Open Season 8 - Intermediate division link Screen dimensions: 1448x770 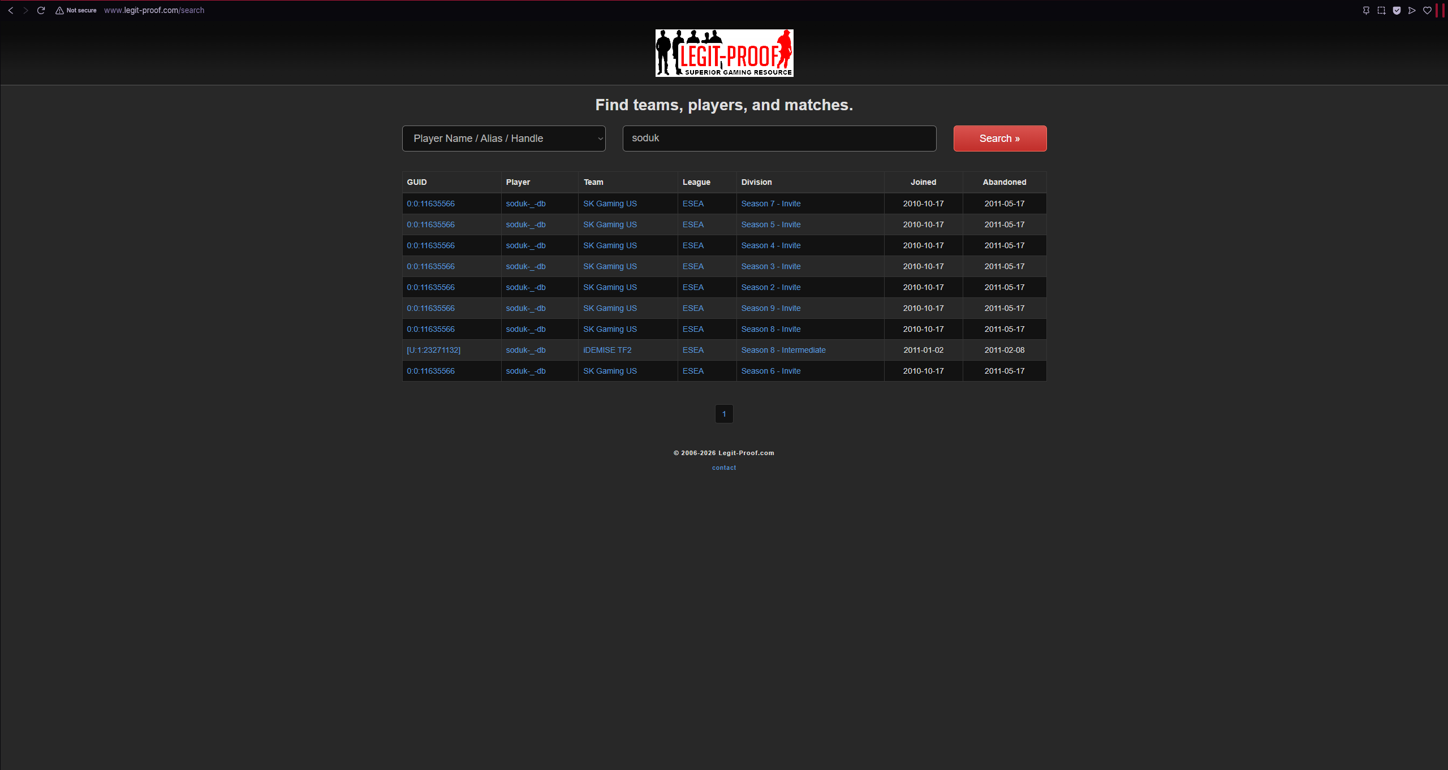pos(783,350)
